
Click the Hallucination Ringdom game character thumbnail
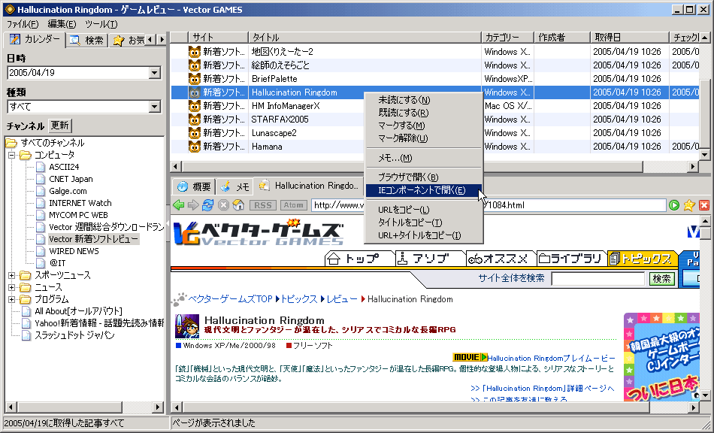click(x=187, y=326)
